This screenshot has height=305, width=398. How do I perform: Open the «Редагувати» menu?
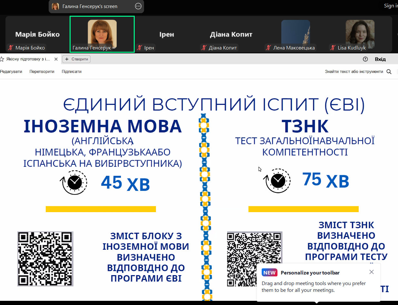(12, 71)
